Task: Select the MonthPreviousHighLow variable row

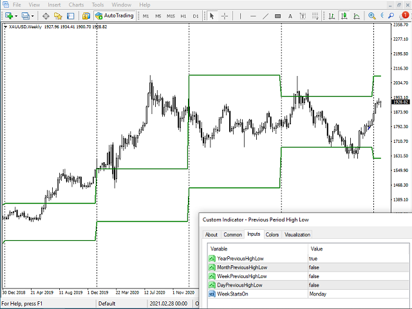Action: 309,268
